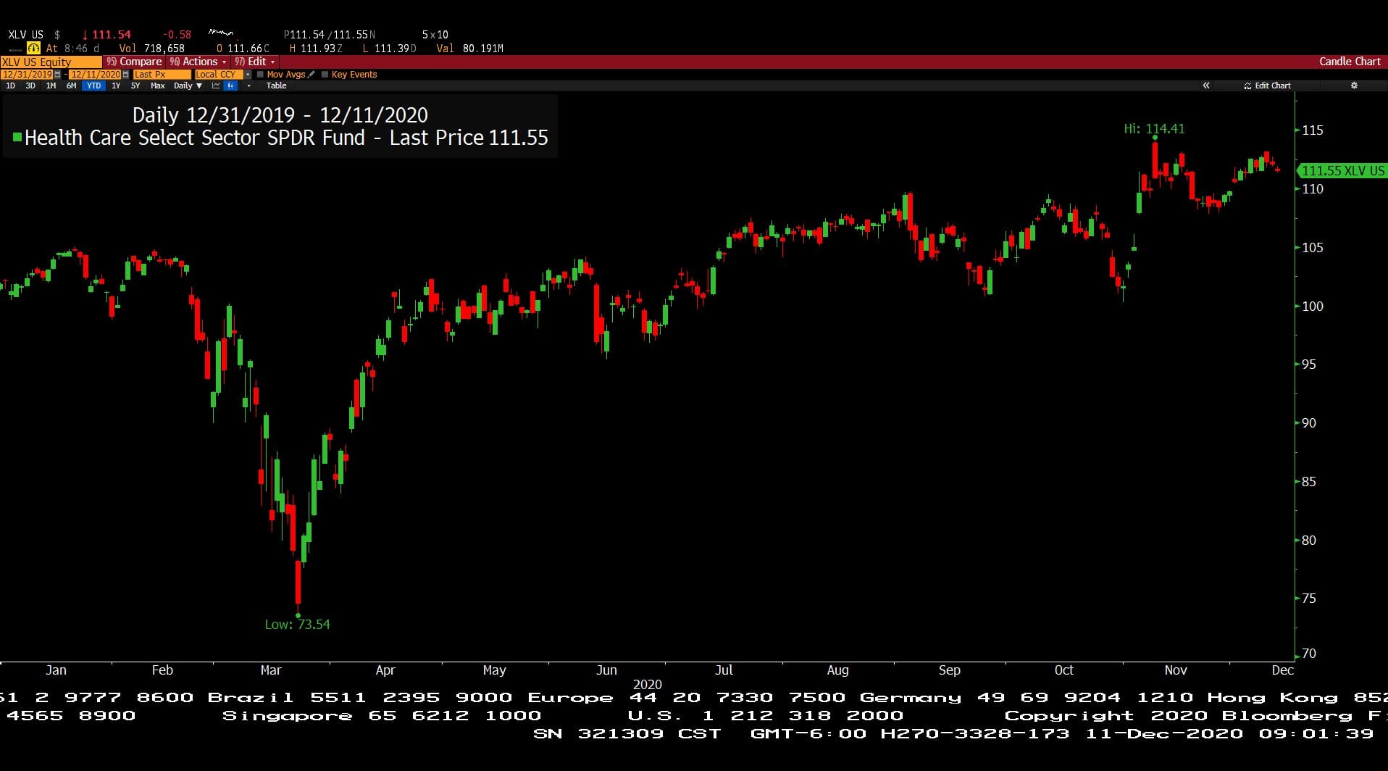The width and height of the screenshot is (1388, 771).
Task: Click the Low: 73.54 marker label
Action: click(x=297, y=625)
